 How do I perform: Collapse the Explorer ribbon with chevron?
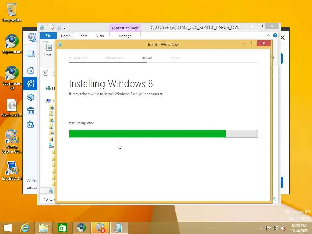[268, 35]
